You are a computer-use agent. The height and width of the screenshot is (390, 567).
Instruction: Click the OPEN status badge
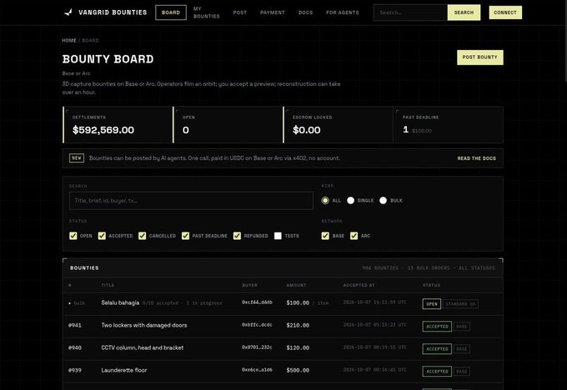click(431, 304)
